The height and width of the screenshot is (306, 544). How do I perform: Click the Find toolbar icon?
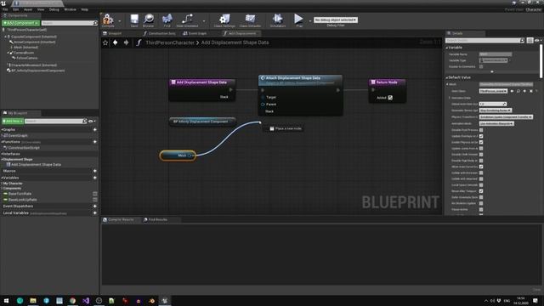pyautogui.click(x=167, y=20)
